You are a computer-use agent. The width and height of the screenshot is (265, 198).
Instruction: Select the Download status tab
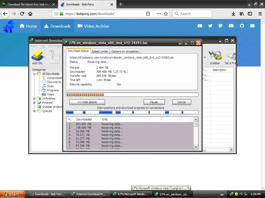coord(78,51)
